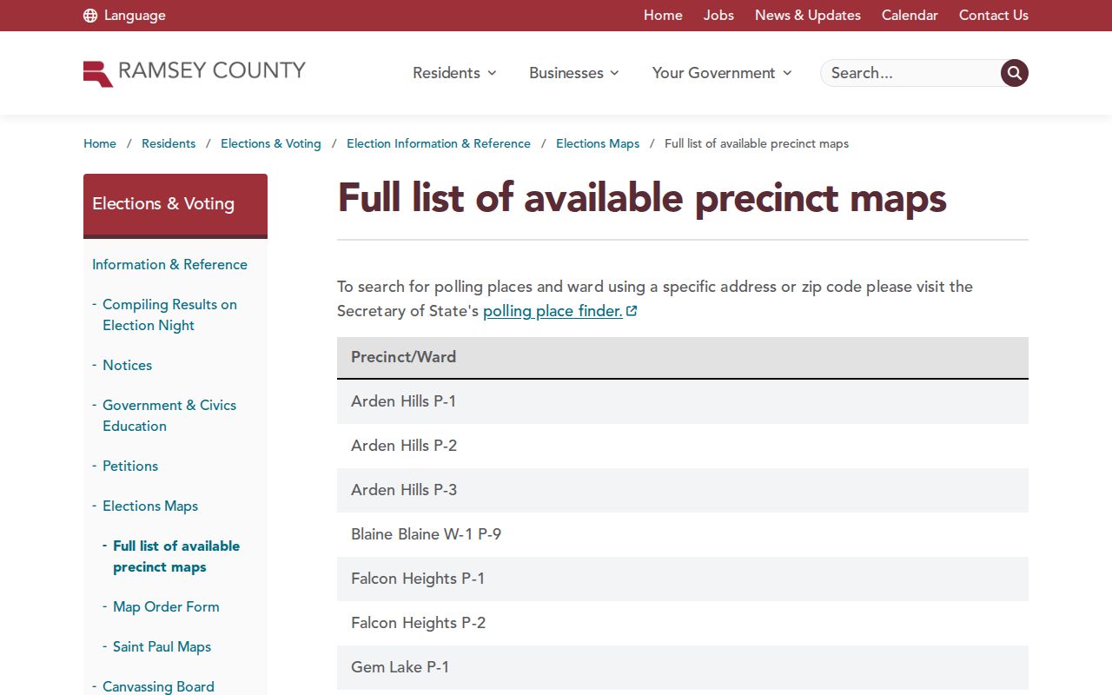Click the Arden Hills P-1 row
The image size is (1112, 695).
click(x=683, y=401)
